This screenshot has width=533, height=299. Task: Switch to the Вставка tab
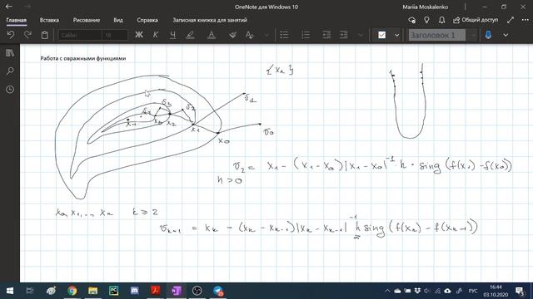click(49, 20)
